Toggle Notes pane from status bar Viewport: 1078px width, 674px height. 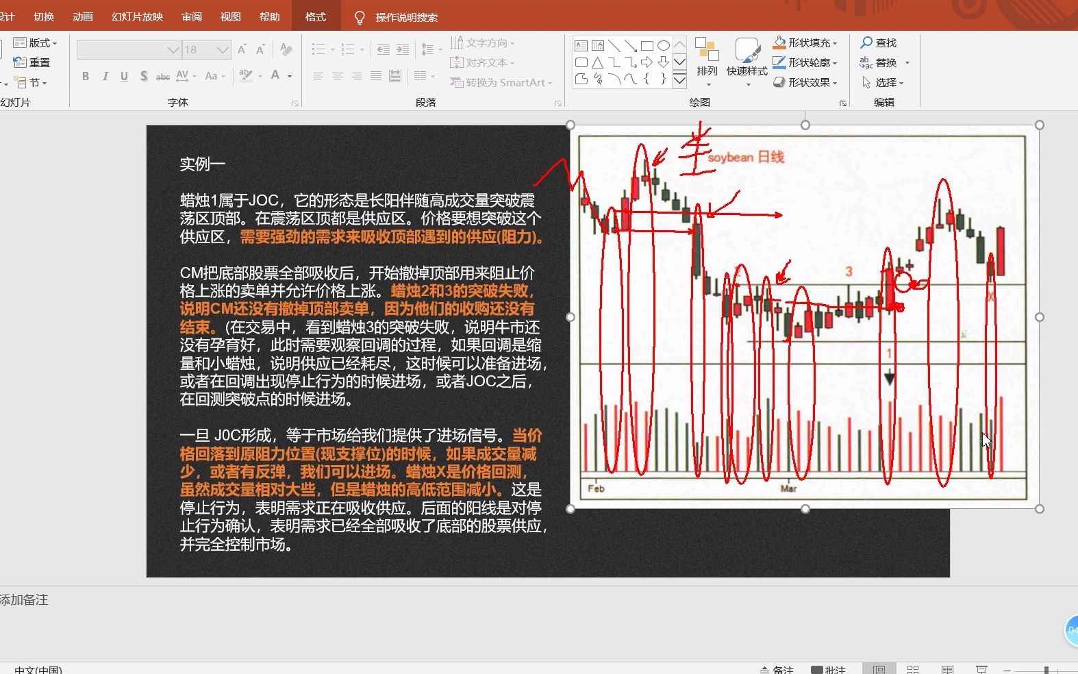777,669
